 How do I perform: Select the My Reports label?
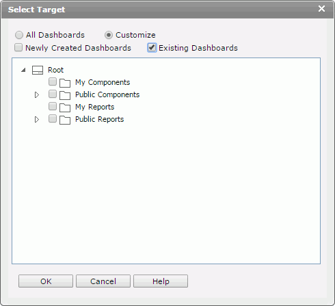coord(95,107)
